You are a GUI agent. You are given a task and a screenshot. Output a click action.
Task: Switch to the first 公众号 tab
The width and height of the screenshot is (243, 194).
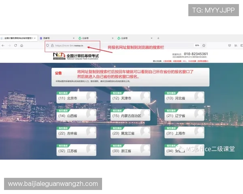click(96, 38)
